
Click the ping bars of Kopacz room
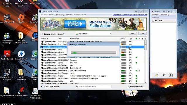click(123, 76)
